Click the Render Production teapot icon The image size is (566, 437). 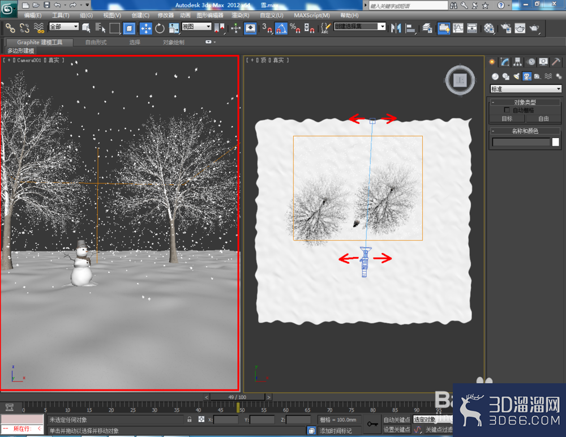(534, 28)
